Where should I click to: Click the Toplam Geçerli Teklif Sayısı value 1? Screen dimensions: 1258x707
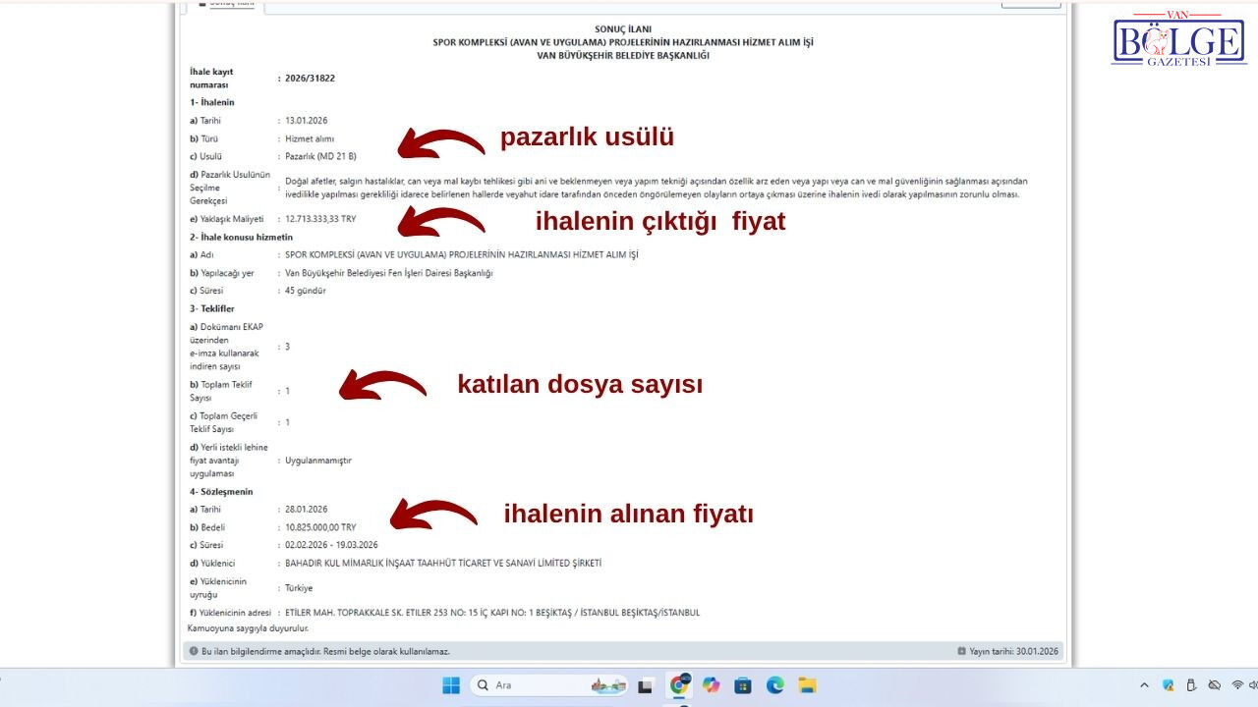[x=287, y=422]
